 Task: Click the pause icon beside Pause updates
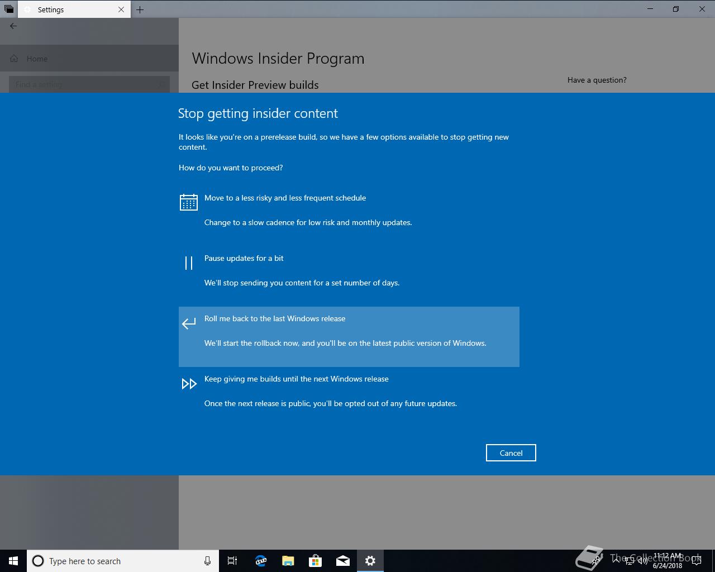coord(189,263)
